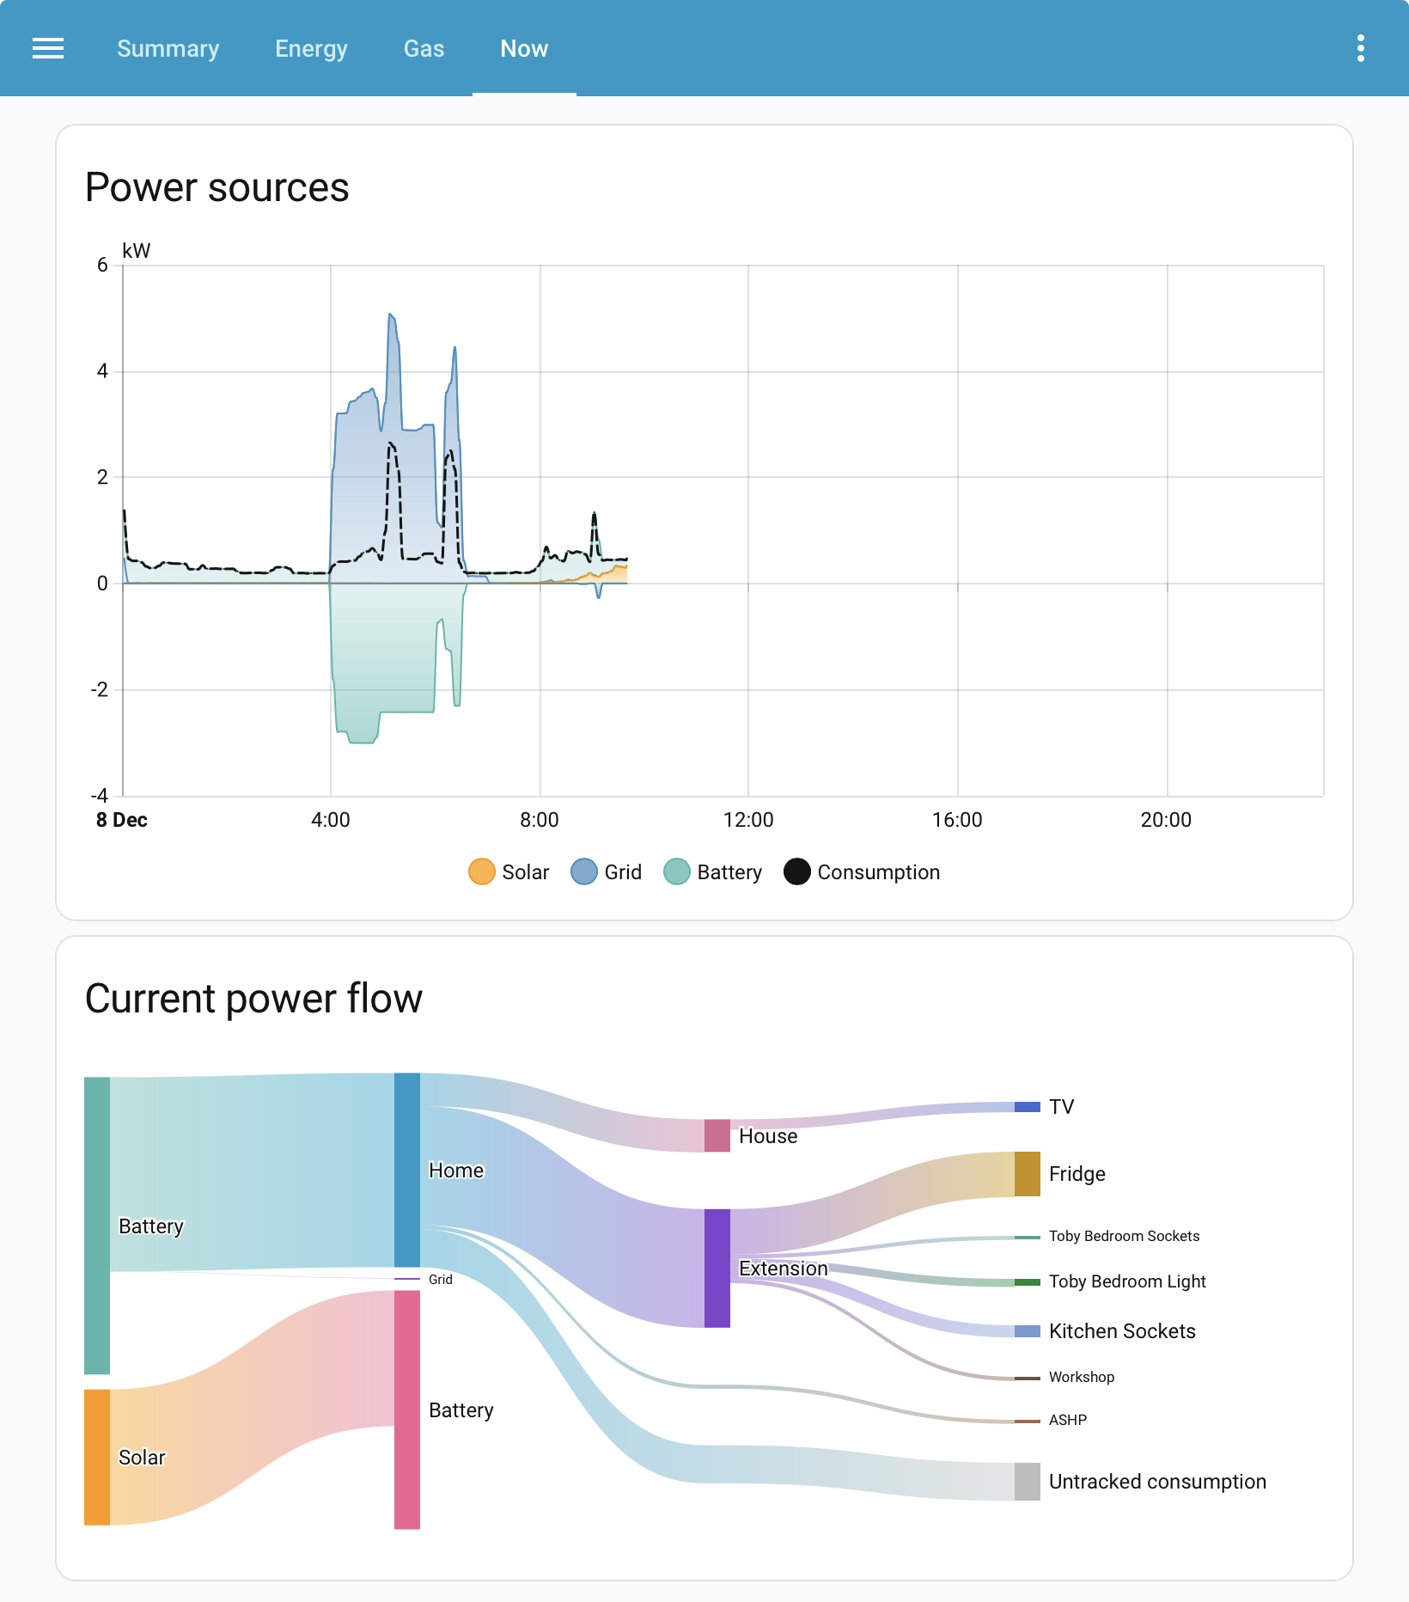Click the pink House node bar
The height and width of the screenshot is (1602, 1409).
coord(717,1135)
